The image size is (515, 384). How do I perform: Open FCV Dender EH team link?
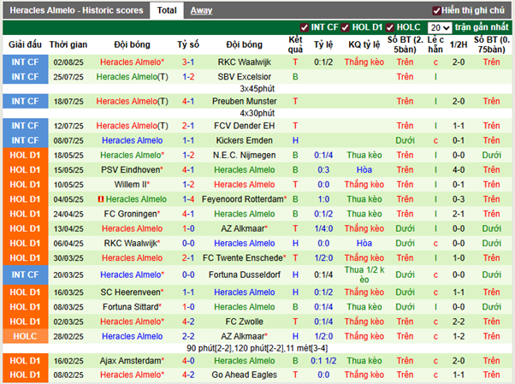coord(245,126)
